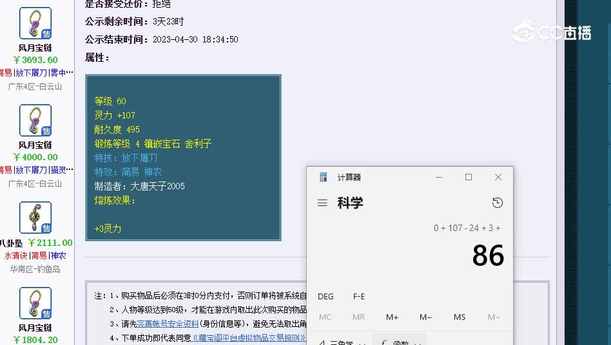
Task: Click MC memory clear button
Action: click(325, 317)
